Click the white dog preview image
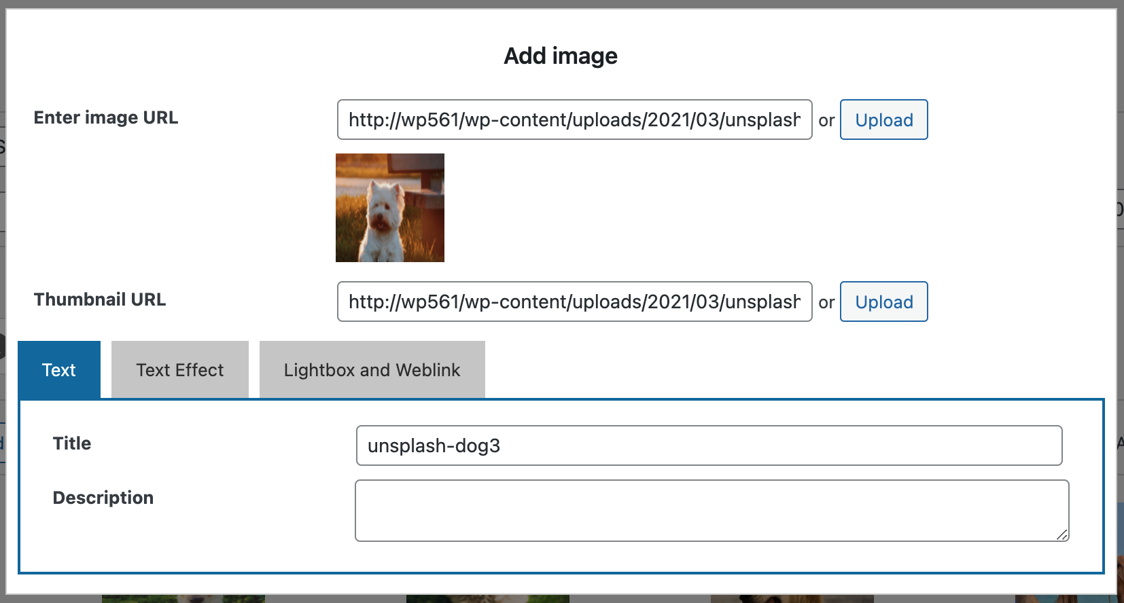This screenshot has width=1124, height=603. (390, 208)
